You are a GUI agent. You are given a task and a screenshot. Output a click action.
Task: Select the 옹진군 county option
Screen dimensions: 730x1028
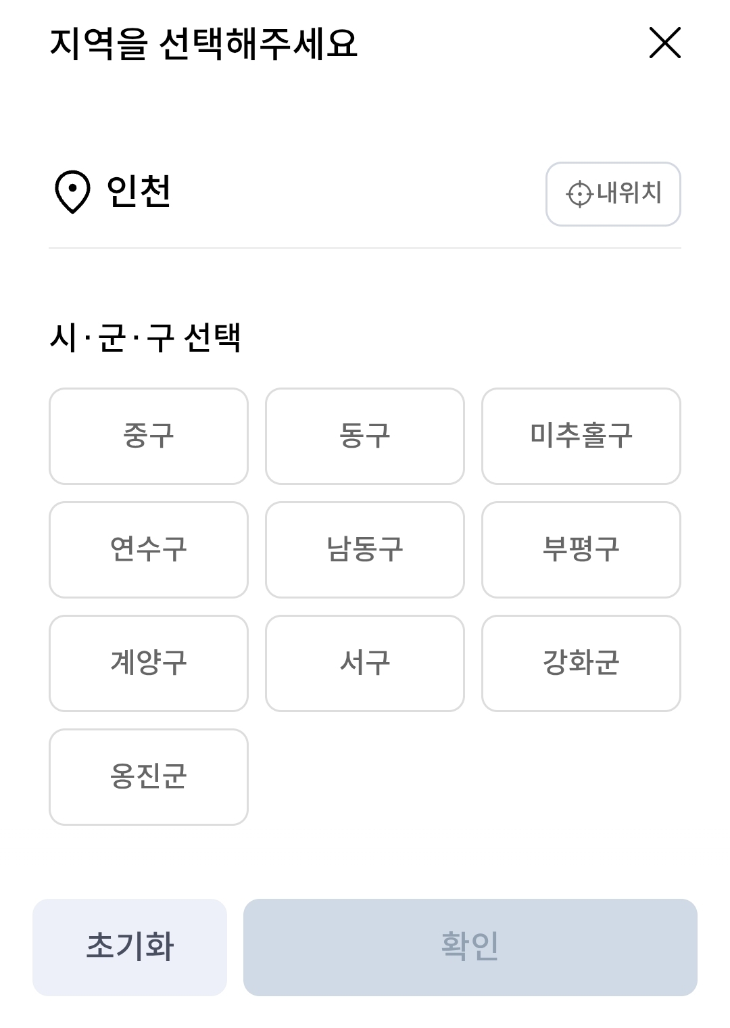tap(149, 777)
